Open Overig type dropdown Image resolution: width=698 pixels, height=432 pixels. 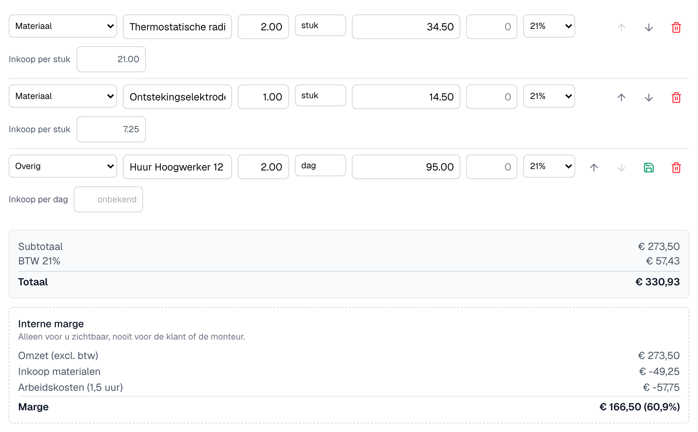point(63,166)
